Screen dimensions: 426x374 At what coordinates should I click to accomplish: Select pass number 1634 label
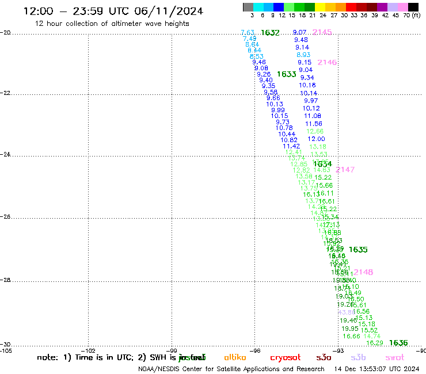point(323,164)
